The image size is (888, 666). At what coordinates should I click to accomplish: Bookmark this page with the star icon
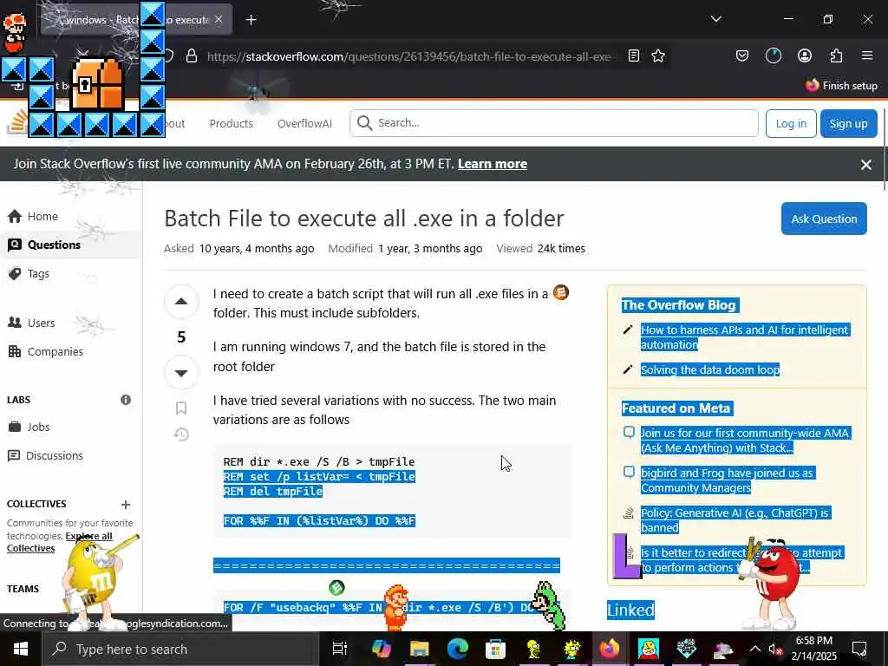pos(657,55)
